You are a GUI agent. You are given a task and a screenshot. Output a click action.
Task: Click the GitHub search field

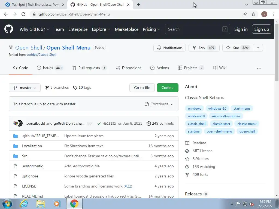[197, 29]
